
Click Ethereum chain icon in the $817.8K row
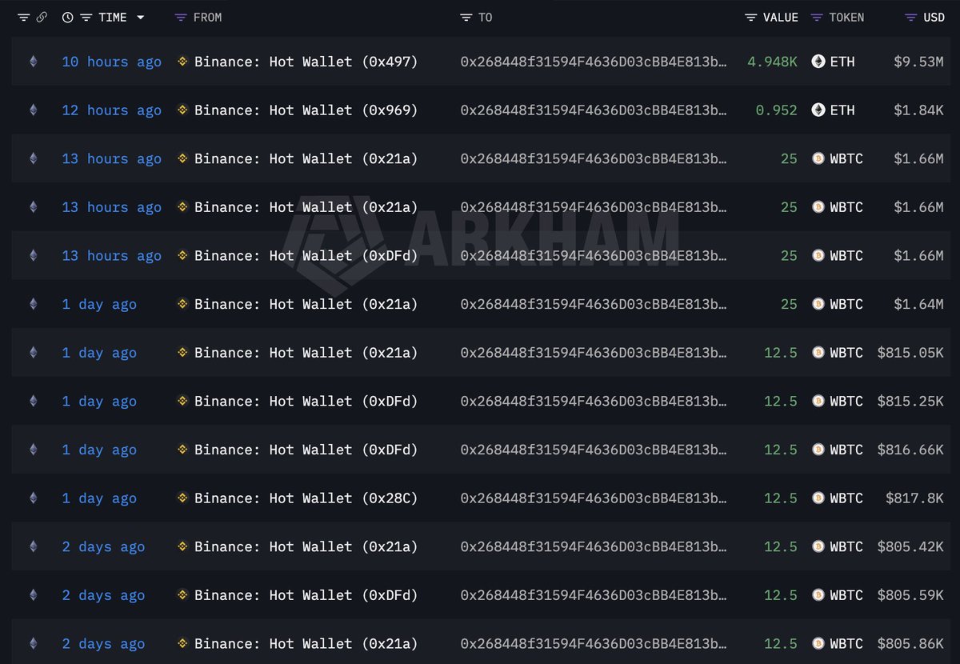[33, 498]
